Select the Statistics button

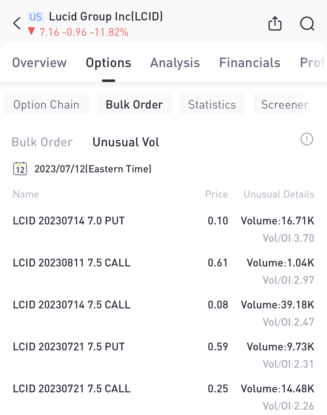tap(212, 105)
